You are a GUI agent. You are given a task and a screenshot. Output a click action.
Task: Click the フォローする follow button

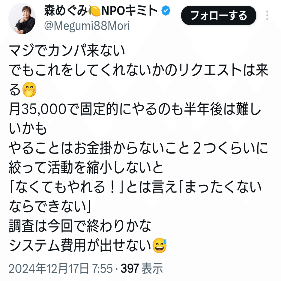218,15
